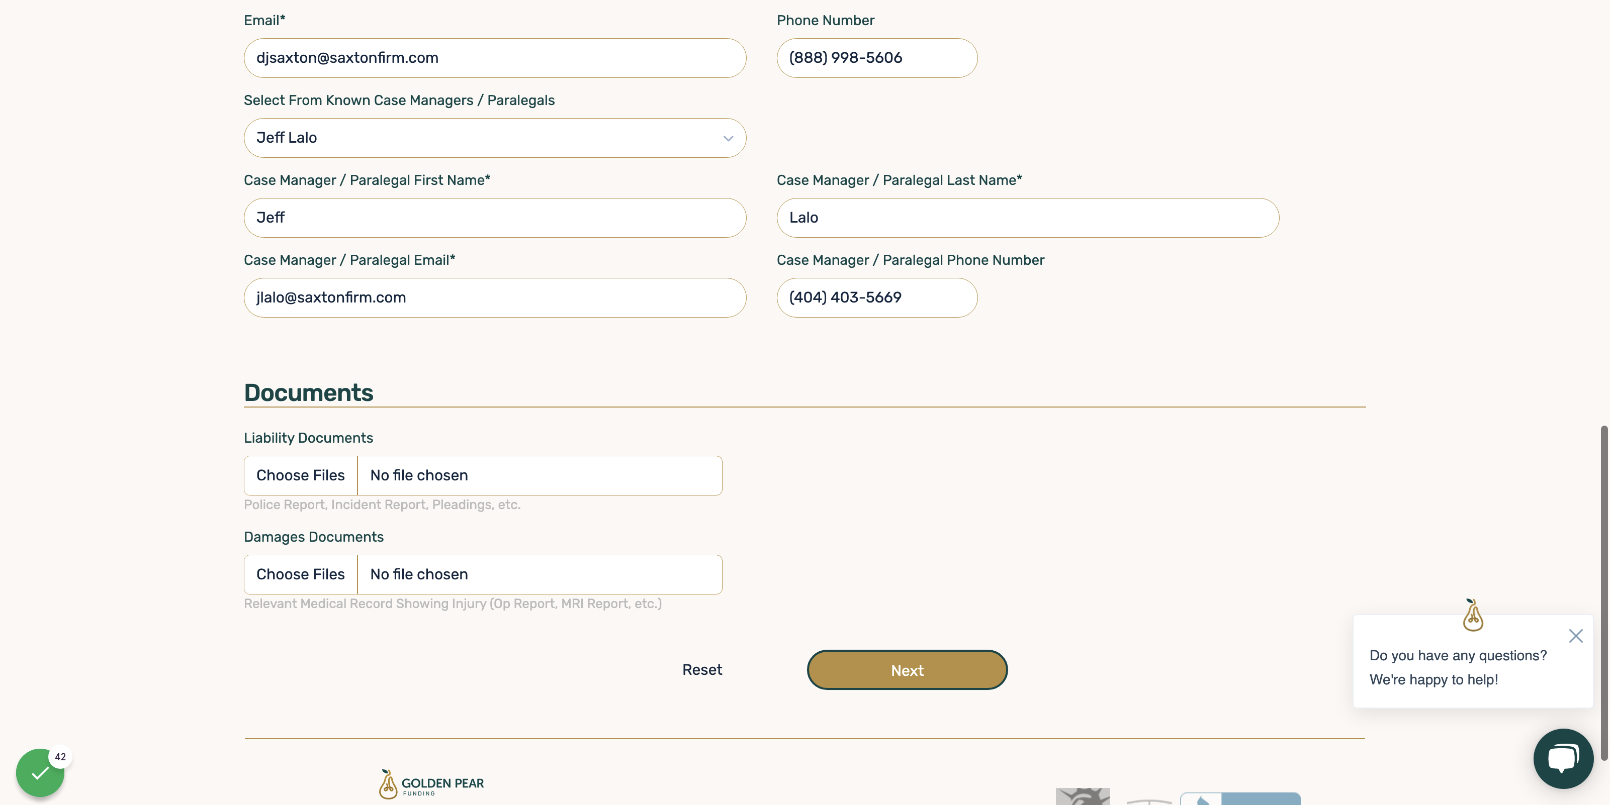Viewport: 1610px width, 805px height.
Task: Click the 42 notification count badge
Action: (60, 757)
